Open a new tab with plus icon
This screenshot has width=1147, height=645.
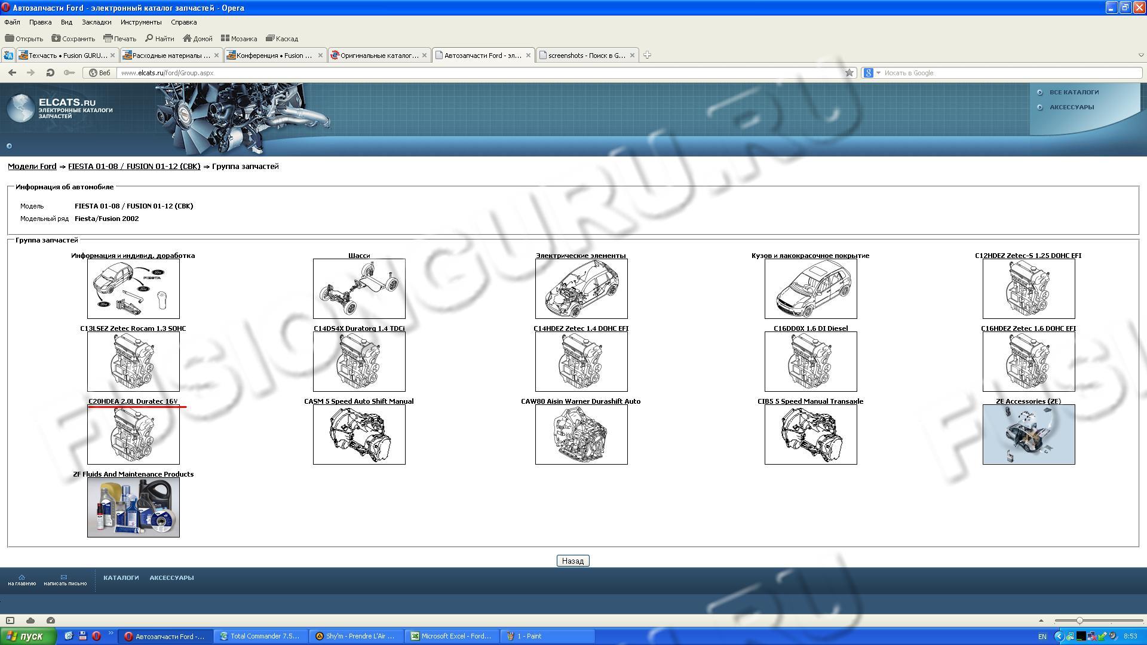pyautogui.click(x=647, y=55)
